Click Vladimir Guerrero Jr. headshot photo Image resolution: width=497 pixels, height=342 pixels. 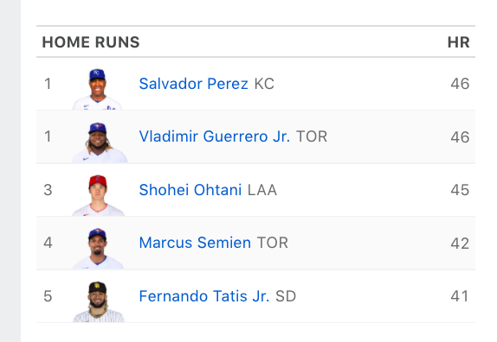coord(100,142)
